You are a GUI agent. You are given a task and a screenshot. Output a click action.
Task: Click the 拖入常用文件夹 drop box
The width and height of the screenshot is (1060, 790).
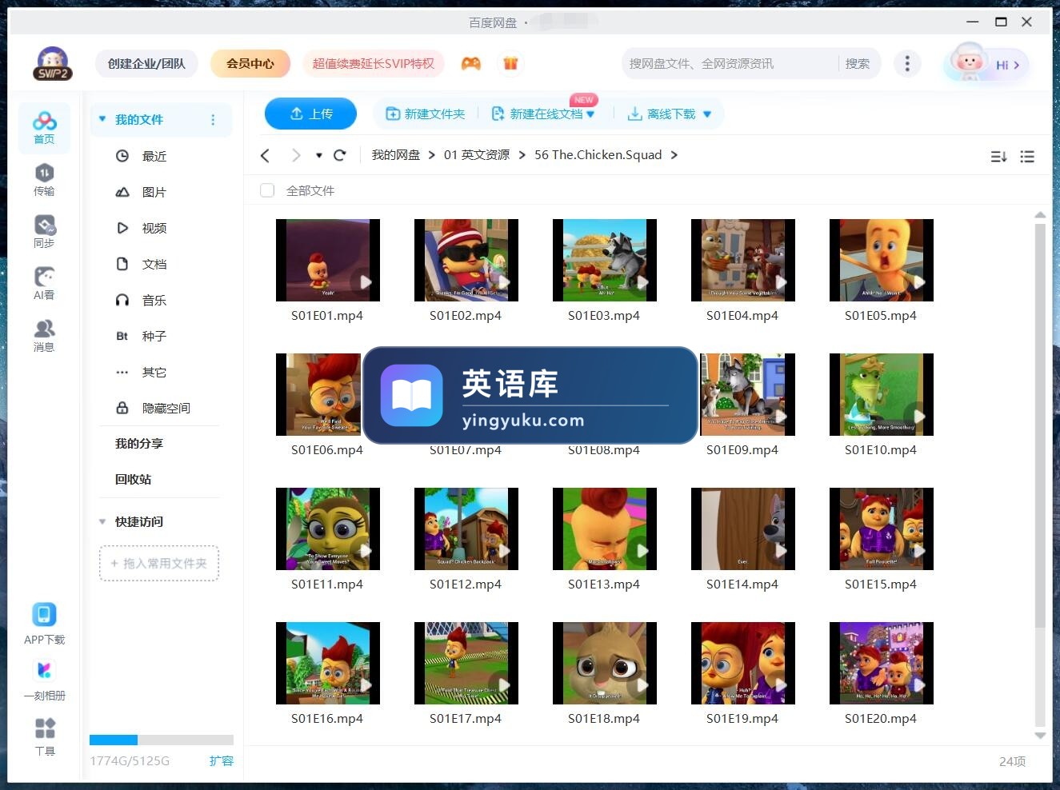159,563
